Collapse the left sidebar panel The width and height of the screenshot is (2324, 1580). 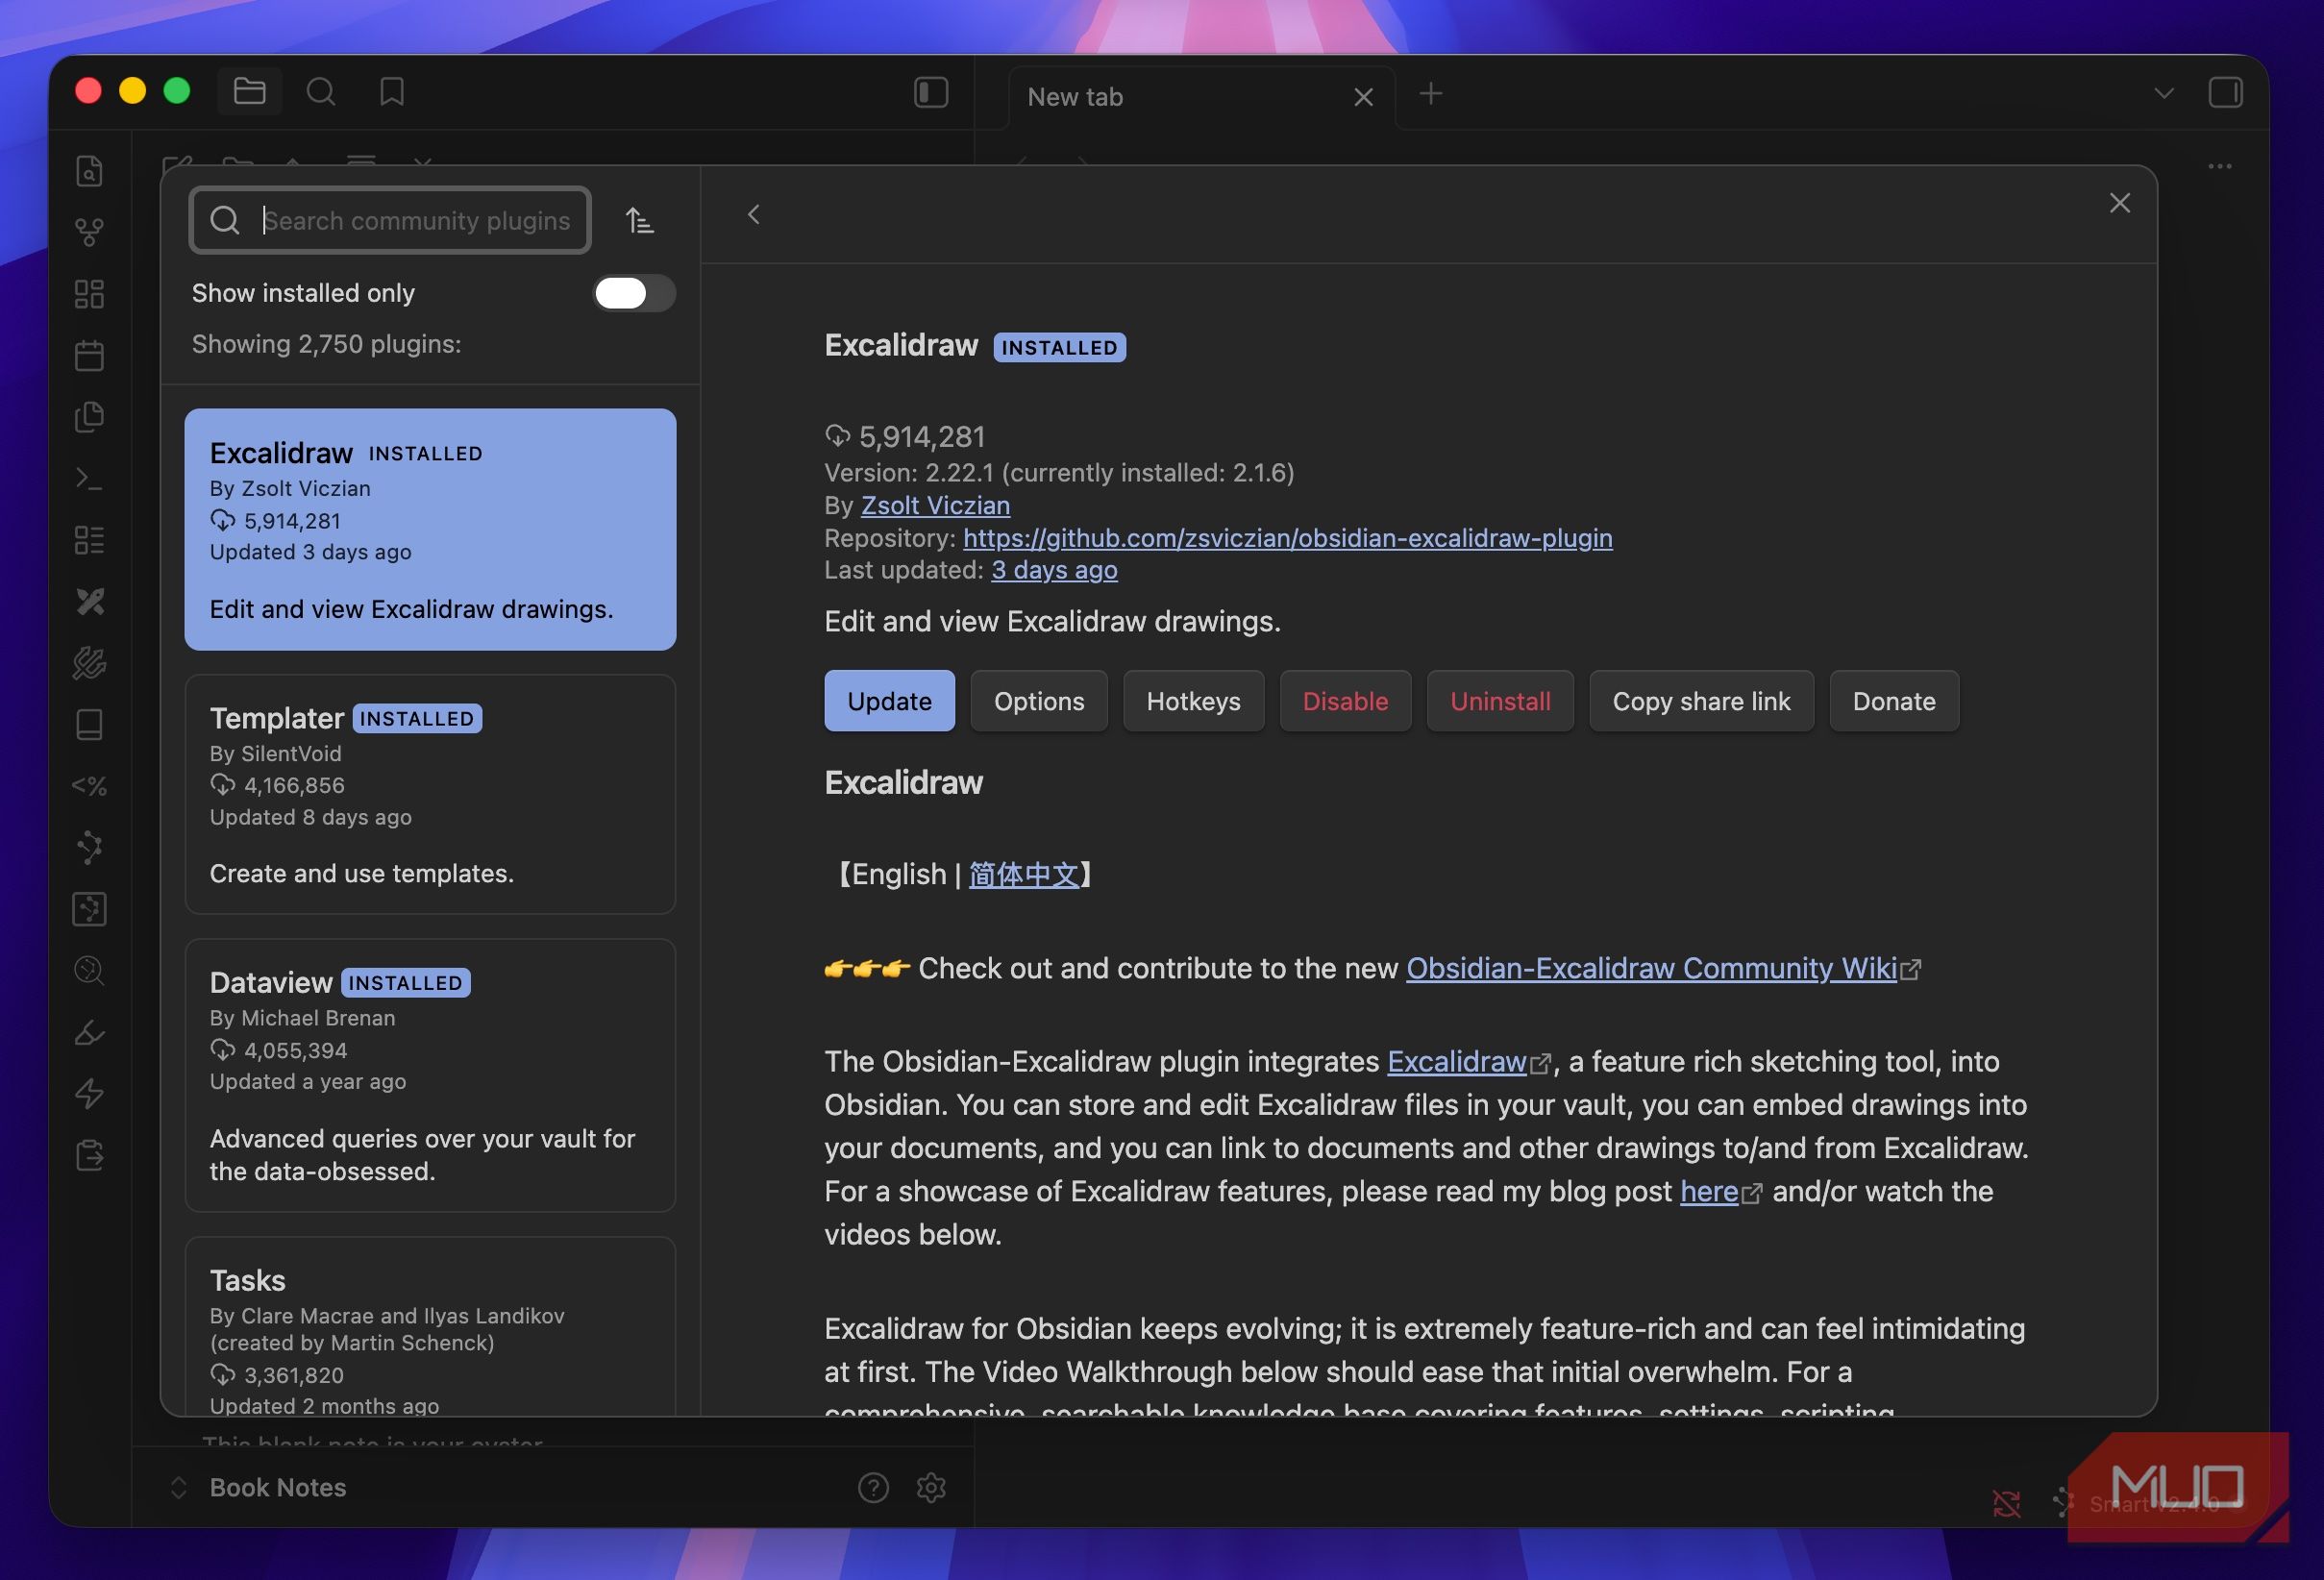pos(931,93)
